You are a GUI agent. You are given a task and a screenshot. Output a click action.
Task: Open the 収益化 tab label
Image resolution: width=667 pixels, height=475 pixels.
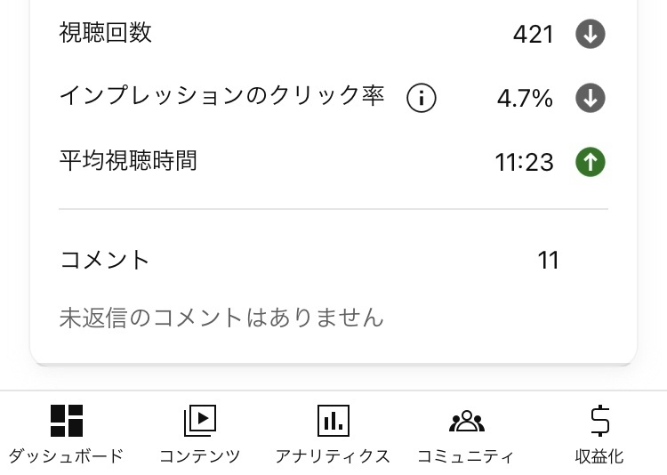tap(599, 456)
